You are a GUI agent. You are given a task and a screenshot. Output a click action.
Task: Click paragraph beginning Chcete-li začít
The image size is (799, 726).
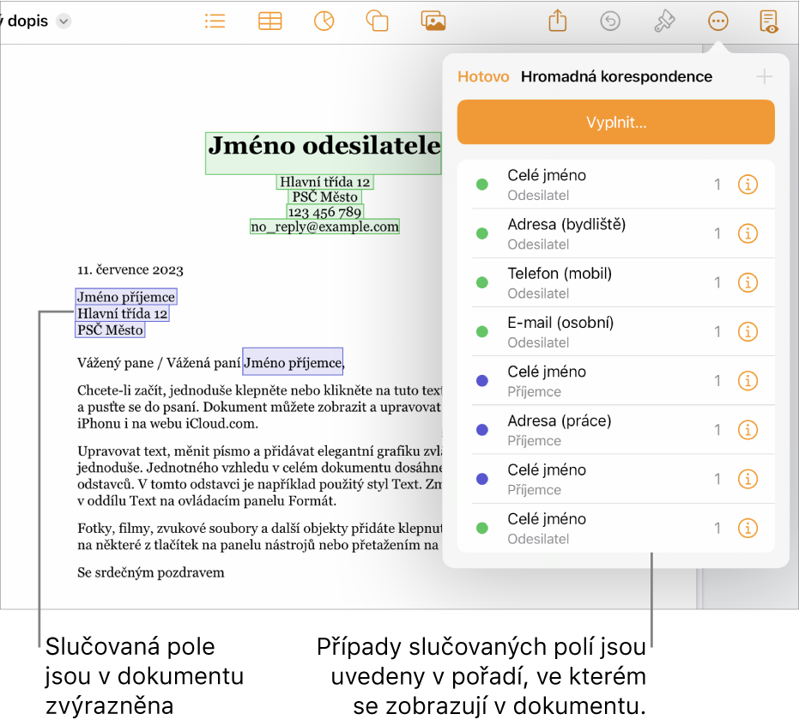[259, 407]
